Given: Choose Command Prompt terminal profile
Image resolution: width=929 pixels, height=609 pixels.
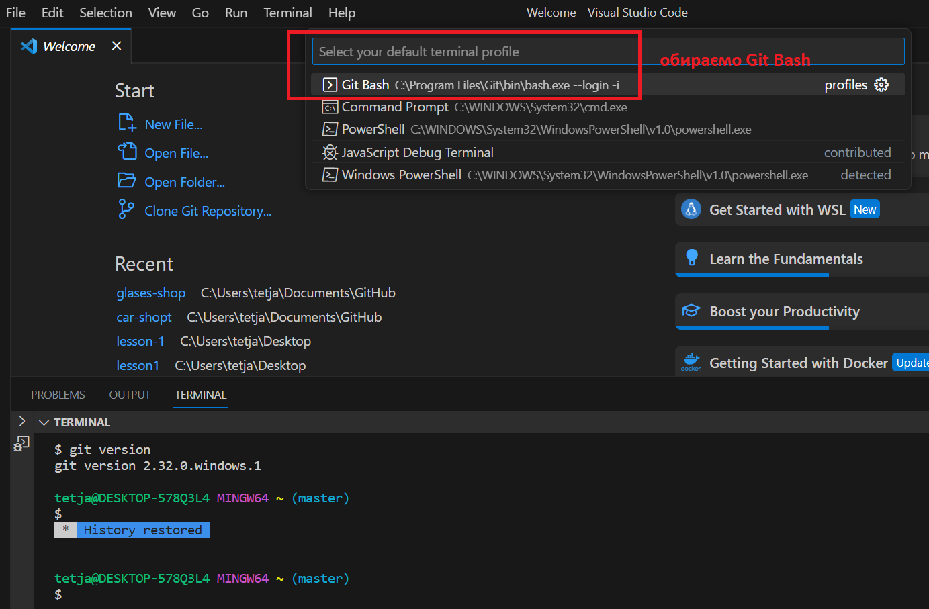Looking at the screenshot, I should (608, 107).
